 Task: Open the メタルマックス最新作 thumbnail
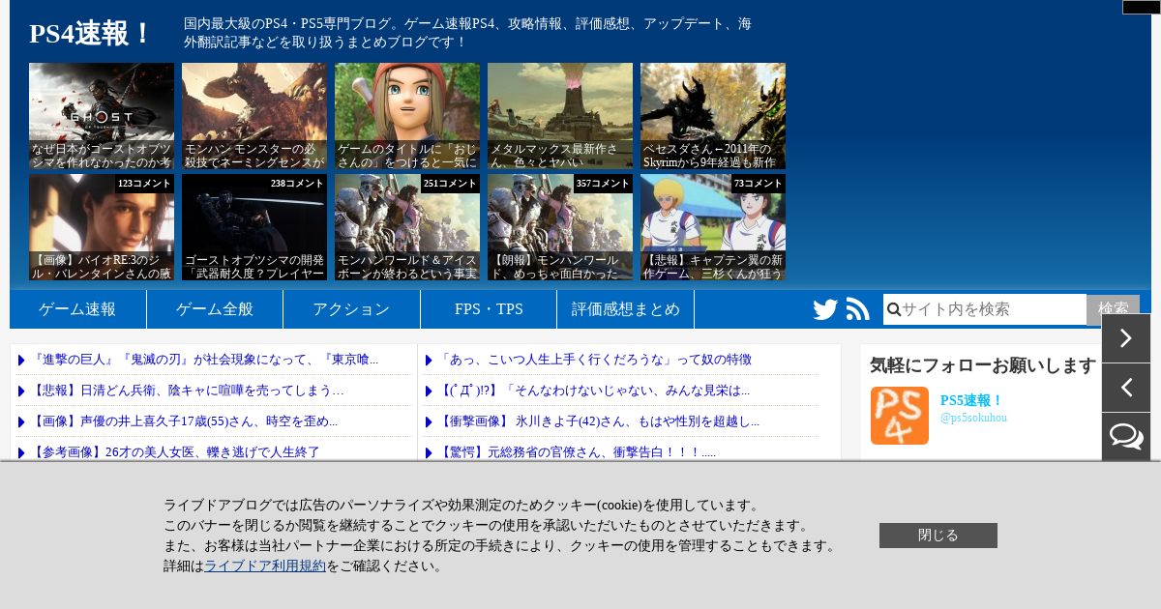[560, 116]
